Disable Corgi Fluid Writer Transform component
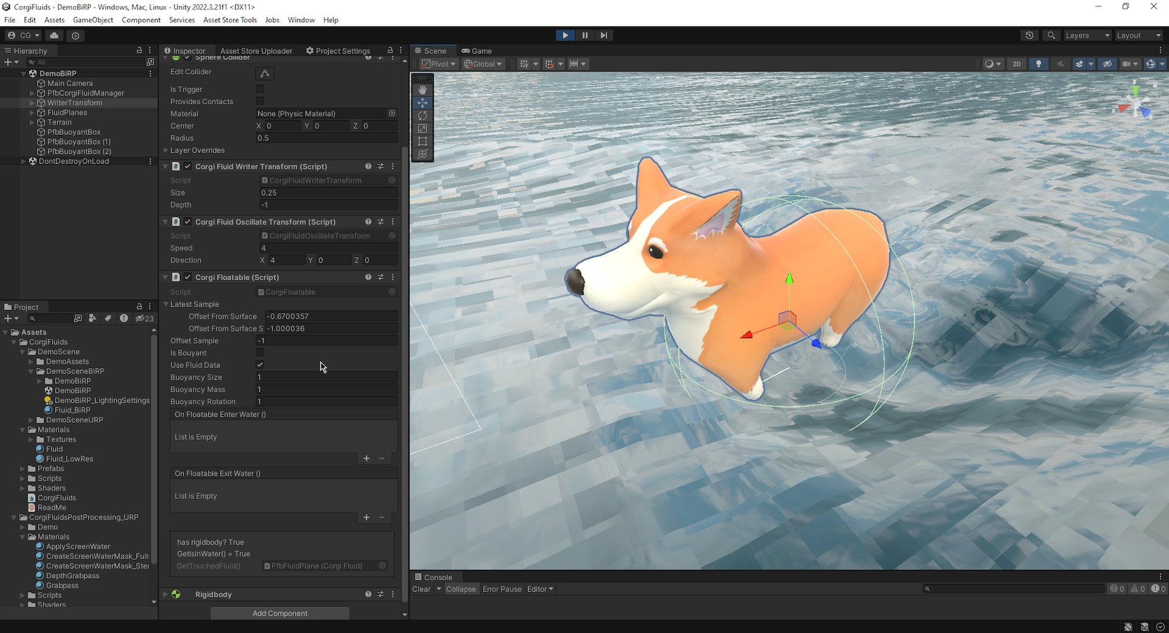The image size is (1169, 633). [188, 166]
